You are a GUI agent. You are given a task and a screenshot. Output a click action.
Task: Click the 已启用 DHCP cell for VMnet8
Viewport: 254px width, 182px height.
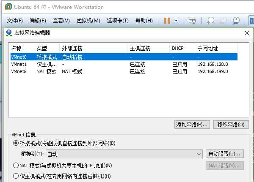tap(179, 71)
